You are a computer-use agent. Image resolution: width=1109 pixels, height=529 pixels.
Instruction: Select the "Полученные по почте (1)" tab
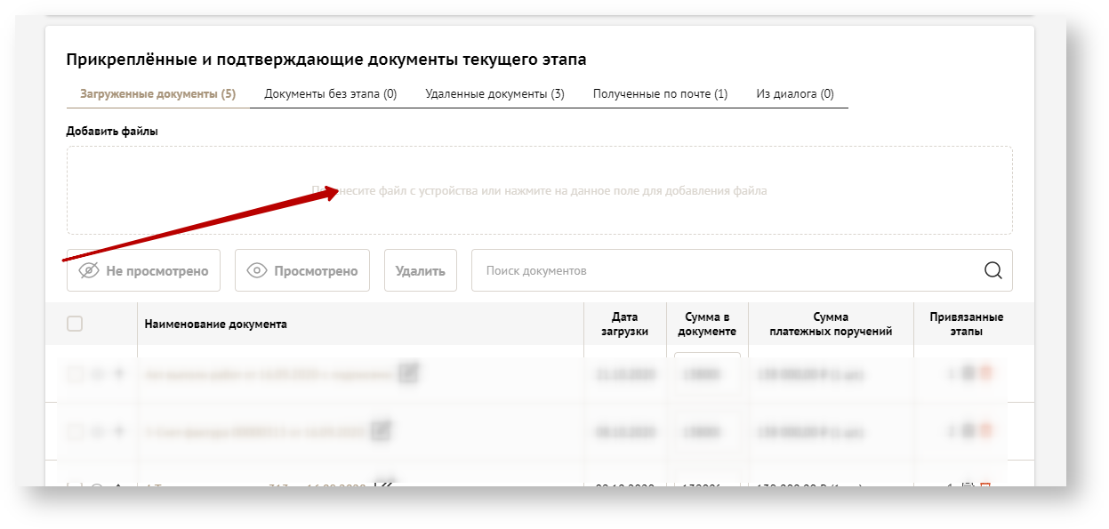point(660,94)
